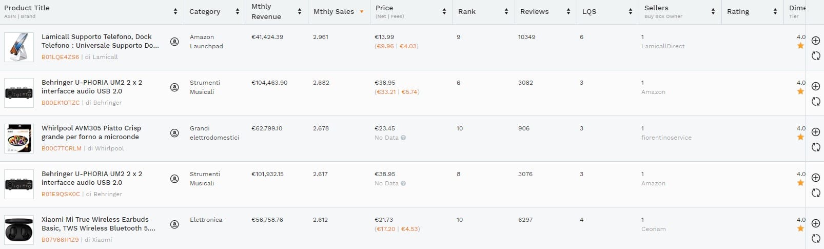Screen dimensions: 824x249
Task: Sort table by the Price column arrows
Action: coord(444,11)
